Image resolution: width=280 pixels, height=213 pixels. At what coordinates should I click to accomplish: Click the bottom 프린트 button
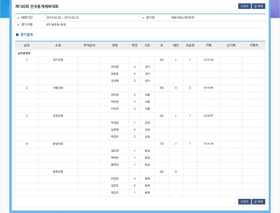click(x=244, y=202)
